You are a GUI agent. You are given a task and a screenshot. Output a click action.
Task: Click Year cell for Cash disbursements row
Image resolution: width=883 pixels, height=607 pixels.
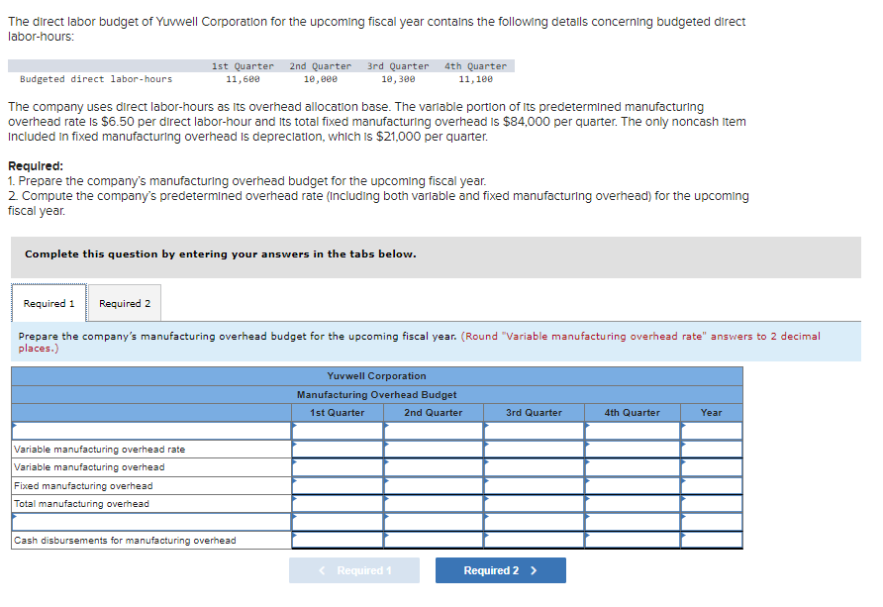(712, 540)
